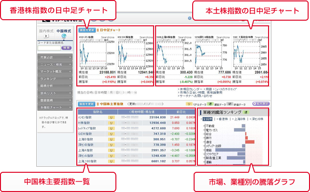This screenshot has height=192, width=310.
Task: Click 上海A指数 in the index table
Action: 85,150
